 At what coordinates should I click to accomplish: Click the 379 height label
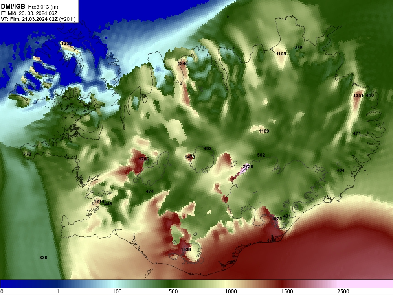[x=298, y=47]
